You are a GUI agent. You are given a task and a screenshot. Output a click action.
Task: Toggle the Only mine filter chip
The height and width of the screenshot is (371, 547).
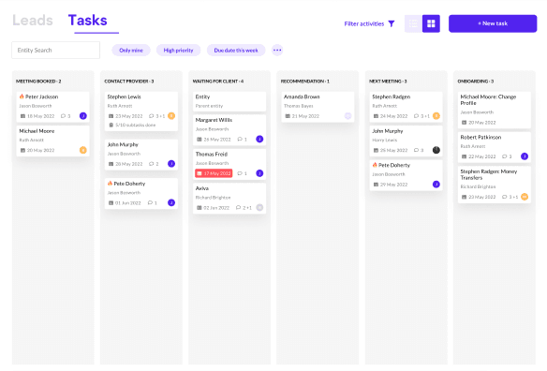(x=131, y=51)
